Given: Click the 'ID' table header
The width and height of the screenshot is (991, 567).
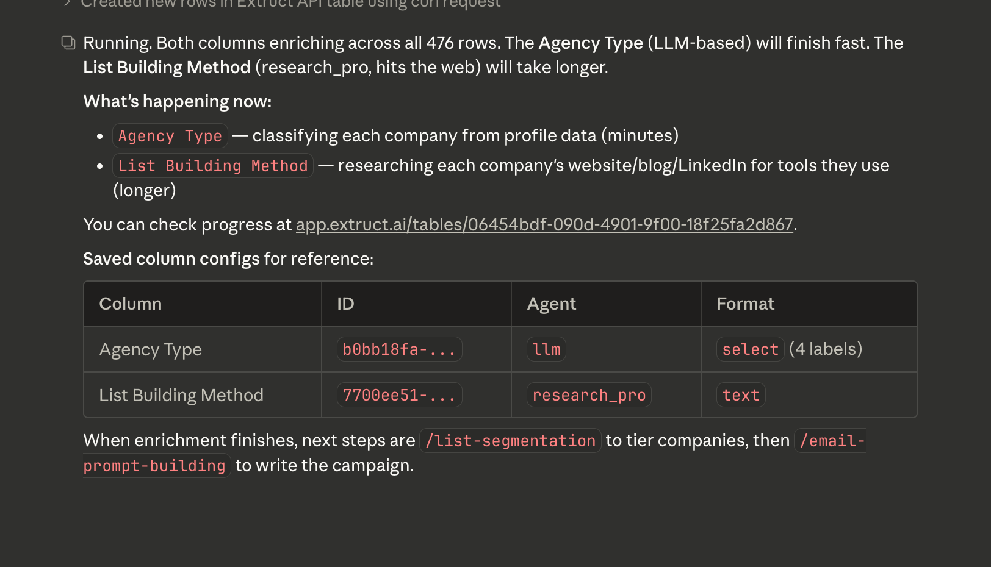Looking at the screenshot, I should point(345,304).
